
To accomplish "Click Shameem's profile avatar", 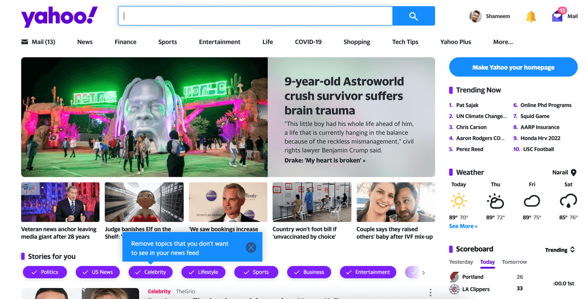I will (475, 16).
